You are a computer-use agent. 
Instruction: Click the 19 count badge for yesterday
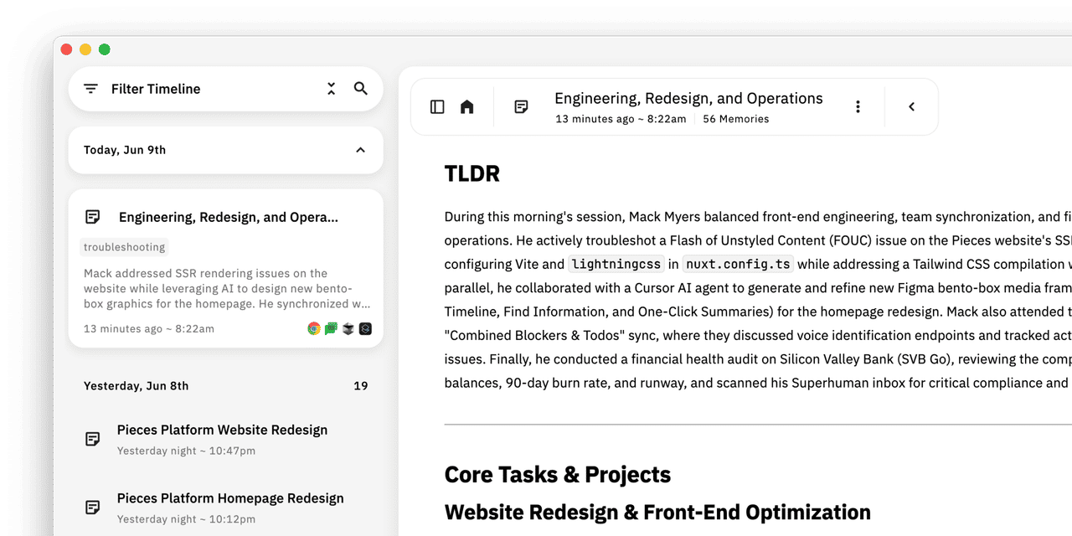point(361,386)
